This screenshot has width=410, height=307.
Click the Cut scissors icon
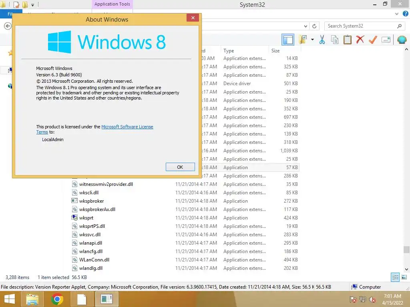[322, 40]
